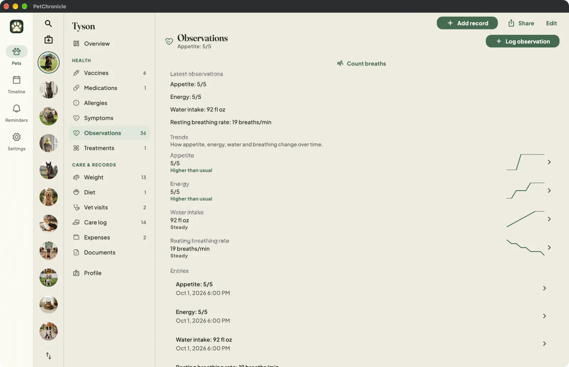Go to the Weight records section
This screenshot has width=569, height=367.
coord(109,177)
